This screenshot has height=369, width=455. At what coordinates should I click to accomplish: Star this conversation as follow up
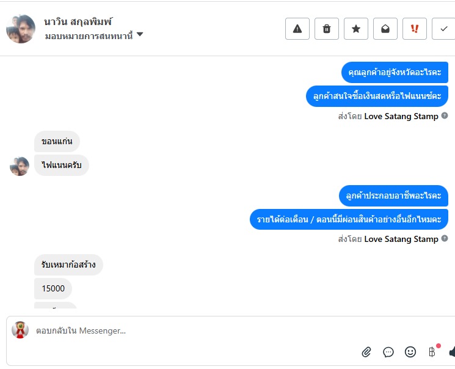(x=356, y=29)
